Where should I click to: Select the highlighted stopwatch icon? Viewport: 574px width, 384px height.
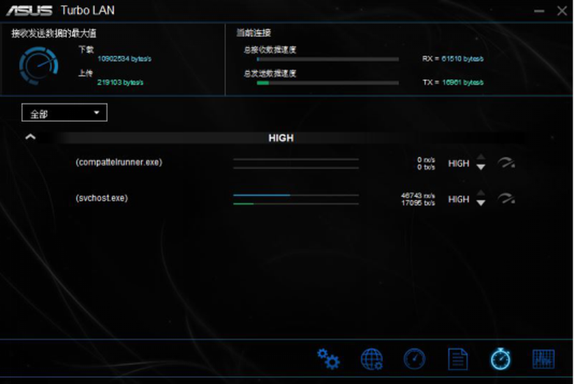pos(500,359)
